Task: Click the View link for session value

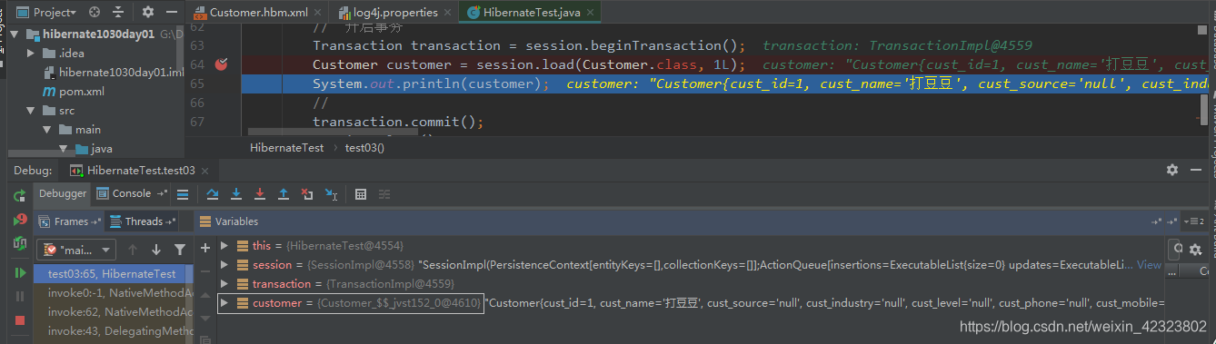Action: [1149, 265]
